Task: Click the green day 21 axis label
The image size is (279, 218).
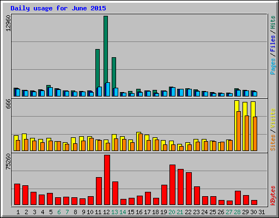Action: [x=180, y=212]
